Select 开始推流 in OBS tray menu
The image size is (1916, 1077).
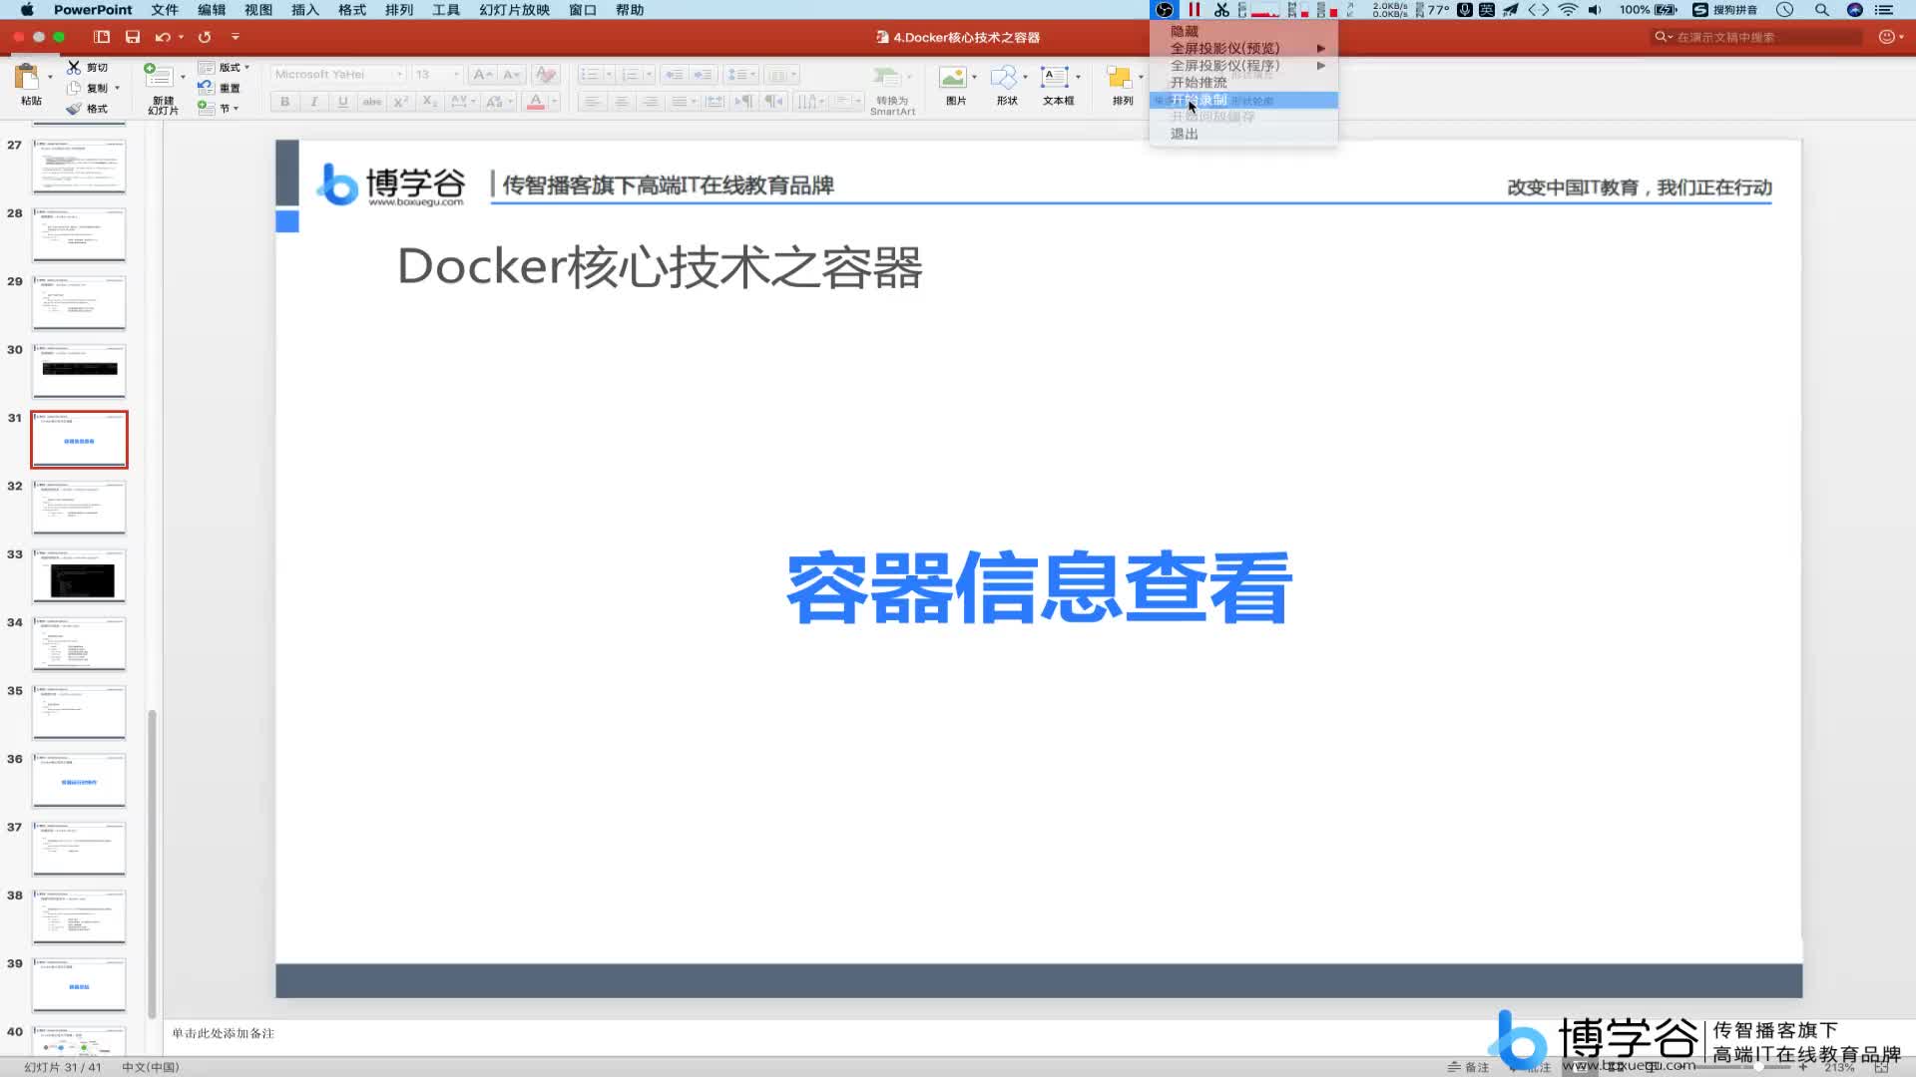coord(1243,83)
